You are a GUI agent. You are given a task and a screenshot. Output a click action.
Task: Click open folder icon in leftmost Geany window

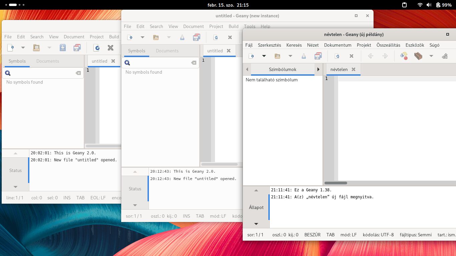point(36,48)
